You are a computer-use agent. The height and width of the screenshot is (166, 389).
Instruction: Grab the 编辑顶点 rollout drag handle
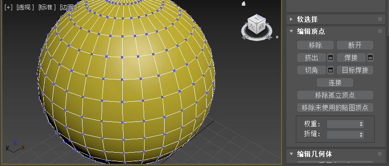click(x=380, y=31)
